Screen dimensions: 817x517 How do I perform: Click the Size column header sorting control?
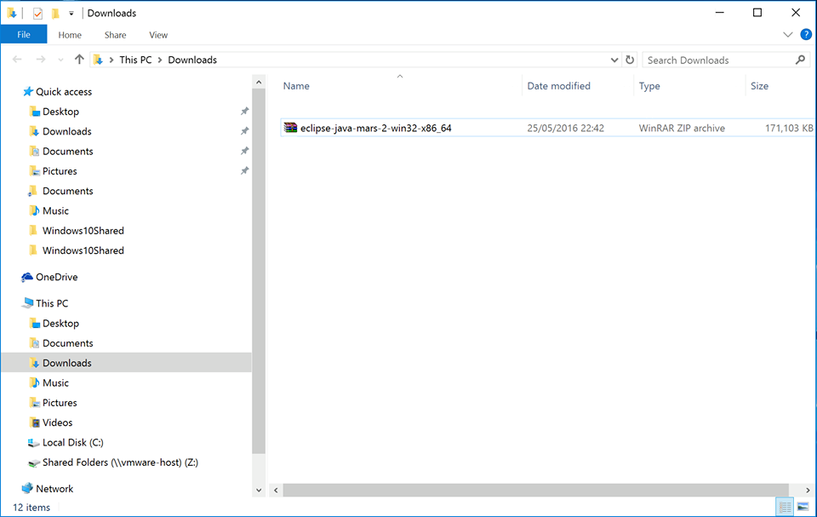tap(759, 85)
